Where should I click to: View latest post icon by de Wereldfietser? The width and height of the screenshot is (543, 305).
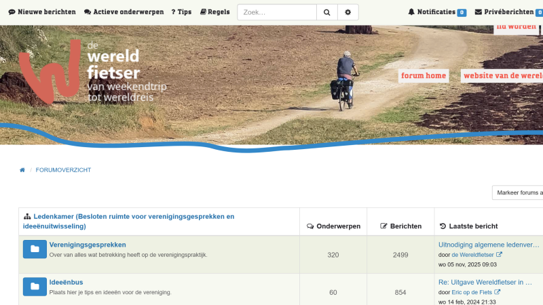499,255
